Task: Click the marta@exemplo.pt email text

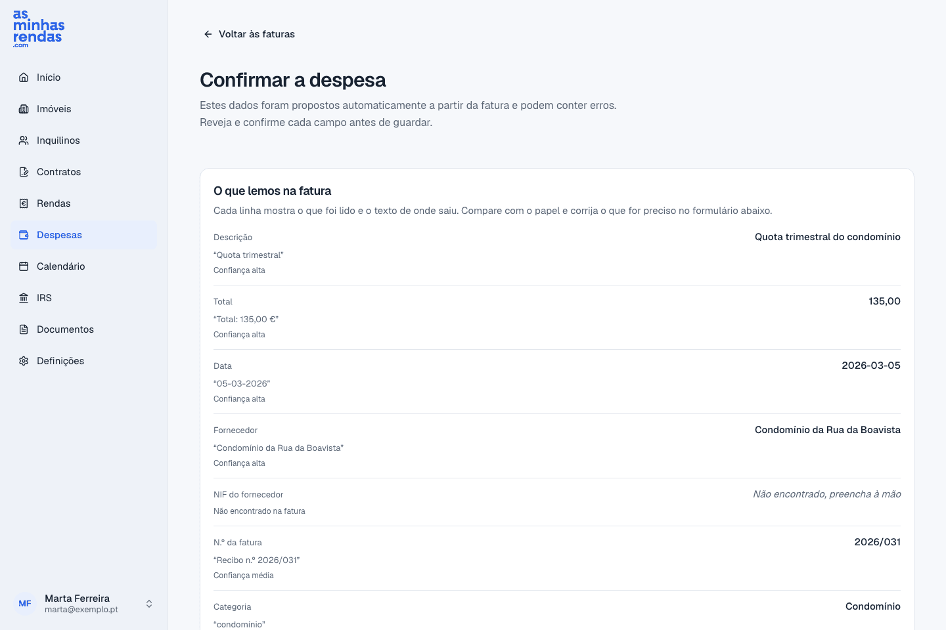Action: click(81, 610)
